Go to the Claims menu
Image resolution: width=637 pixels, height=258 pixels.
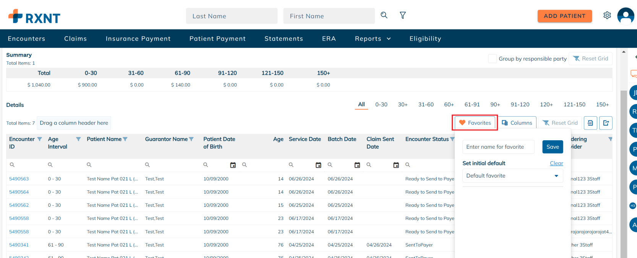point(75,39)
